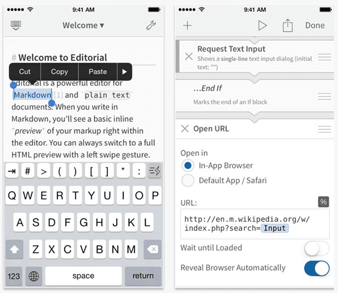The width and height of the screenshot is (338, 293).
Task: Insert greater-than symbol from extra row
Action: click(x=43, y=171)
